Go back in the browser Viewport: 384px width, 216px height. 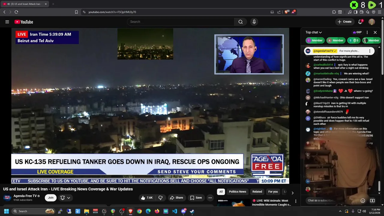click(x=4, y=12)
